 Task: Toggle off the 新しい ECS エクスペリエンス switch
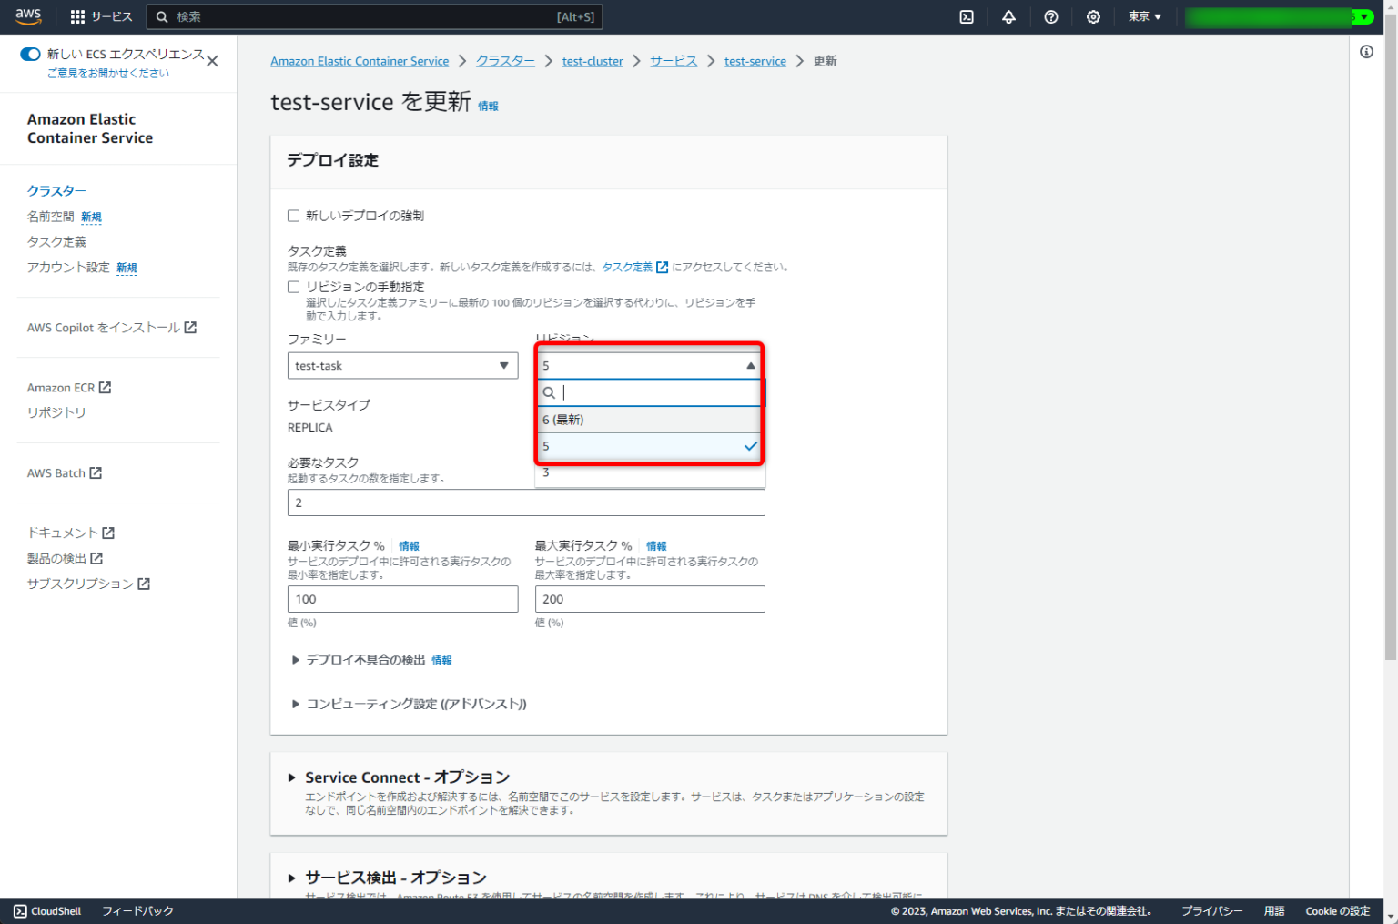point(30,54)
